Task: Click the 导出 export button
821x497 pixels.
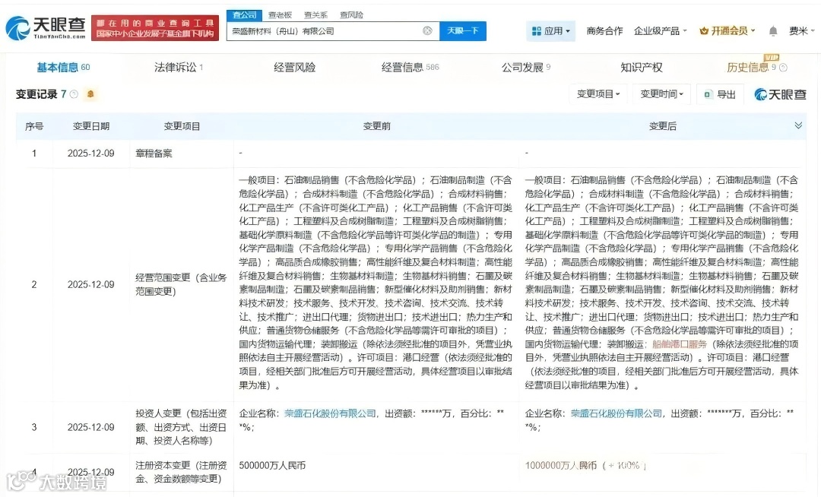Action: point(720,94)
